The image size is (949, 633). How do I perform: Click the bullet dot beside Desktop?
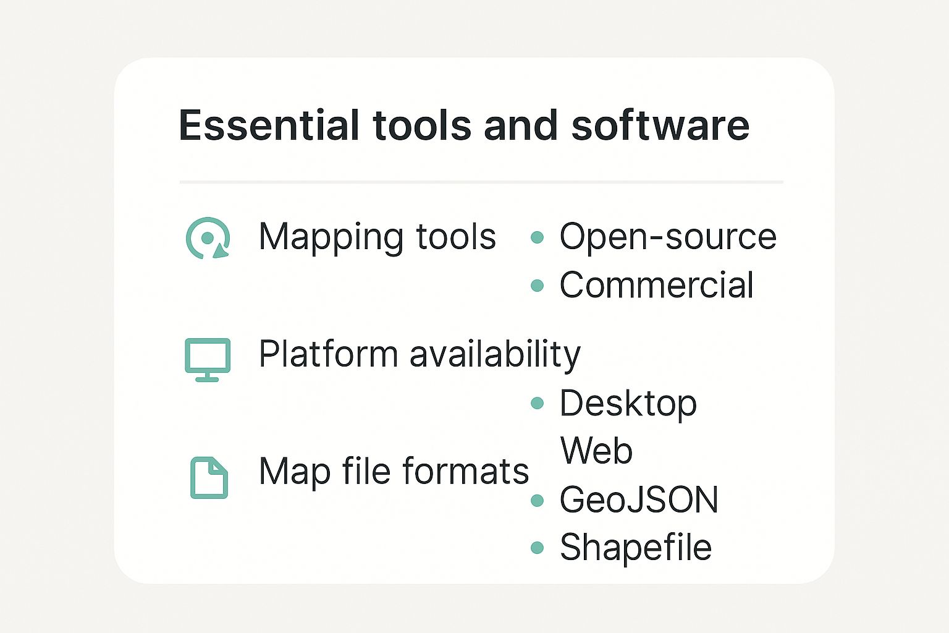point(538,404)
